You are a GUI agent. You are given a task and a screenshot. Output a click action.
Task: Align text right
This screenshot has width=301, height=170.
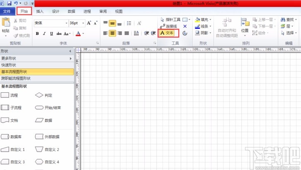pyautogui.click(x=119, y=34)
